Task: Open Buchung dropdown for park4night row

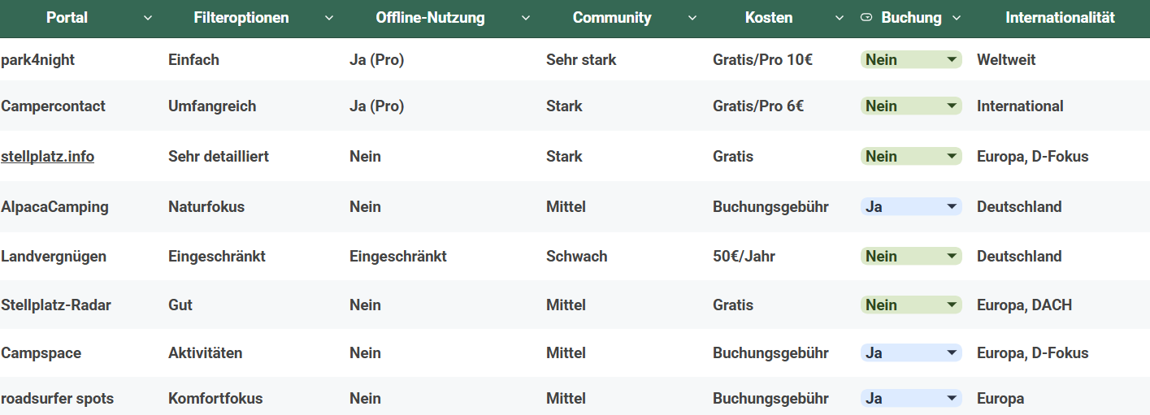Action: pyautogui.click(x=952, y=60)
